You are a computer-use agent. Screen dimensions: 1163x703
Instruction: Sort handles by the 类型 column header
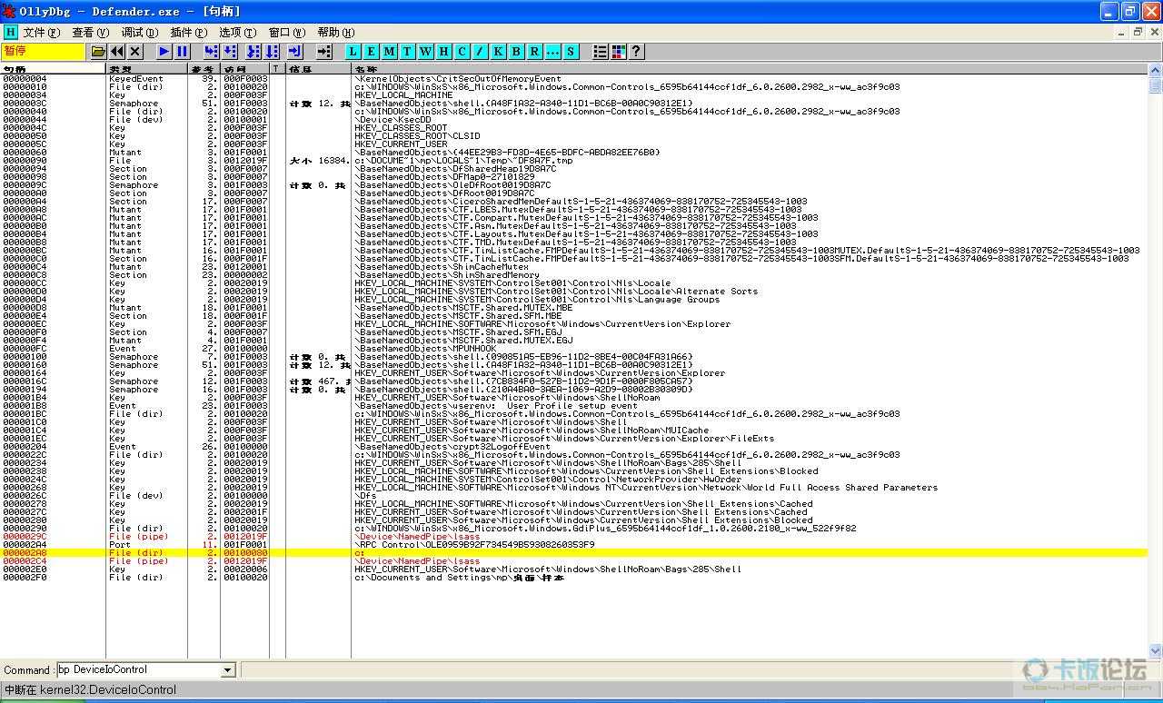click(147, 69)
